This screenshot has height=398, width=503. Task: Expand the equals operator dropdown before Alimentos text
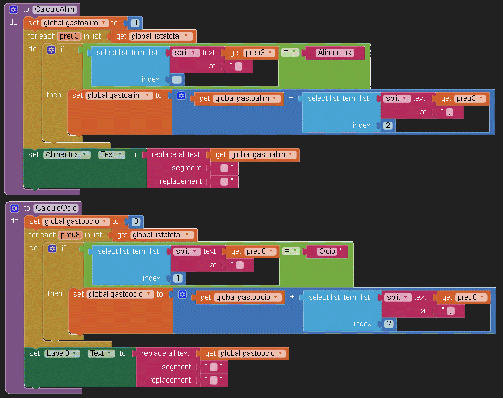(x=290, y=53)
